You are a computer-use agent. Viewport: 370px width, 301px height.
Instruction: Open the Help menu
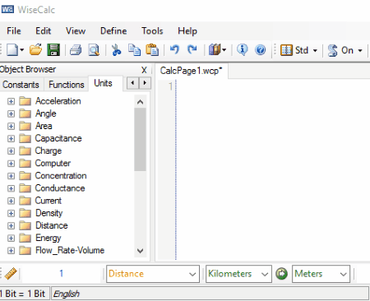(187, 30)
